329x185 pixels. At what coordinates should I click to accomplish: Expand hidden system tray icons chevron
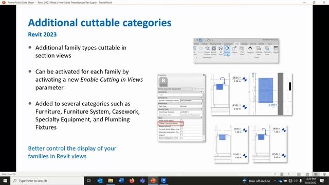coord(275,180)
